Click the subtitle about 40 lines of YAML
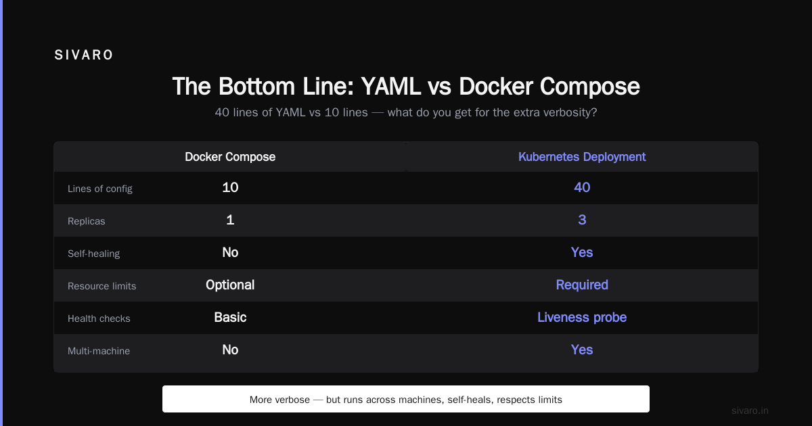Viewport: 812px width, 426px height. 406,112
